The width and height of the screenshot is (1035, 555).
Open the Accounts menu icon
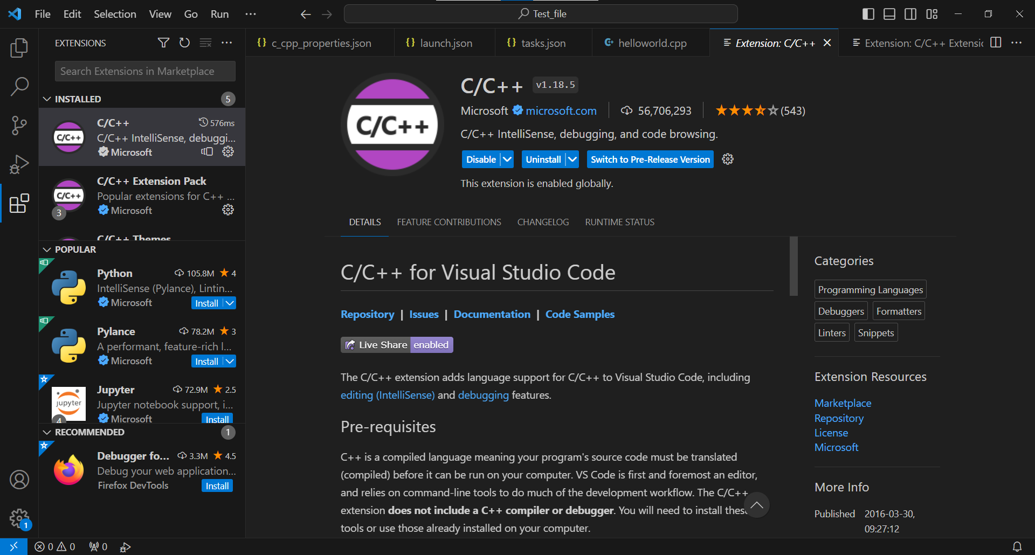click(19, 479)
